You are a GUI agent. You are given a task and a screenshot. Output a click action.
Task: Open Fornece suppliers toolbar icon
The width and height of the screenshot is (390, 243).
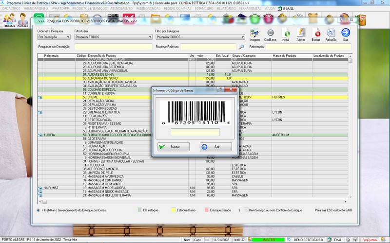pos(22,20)
